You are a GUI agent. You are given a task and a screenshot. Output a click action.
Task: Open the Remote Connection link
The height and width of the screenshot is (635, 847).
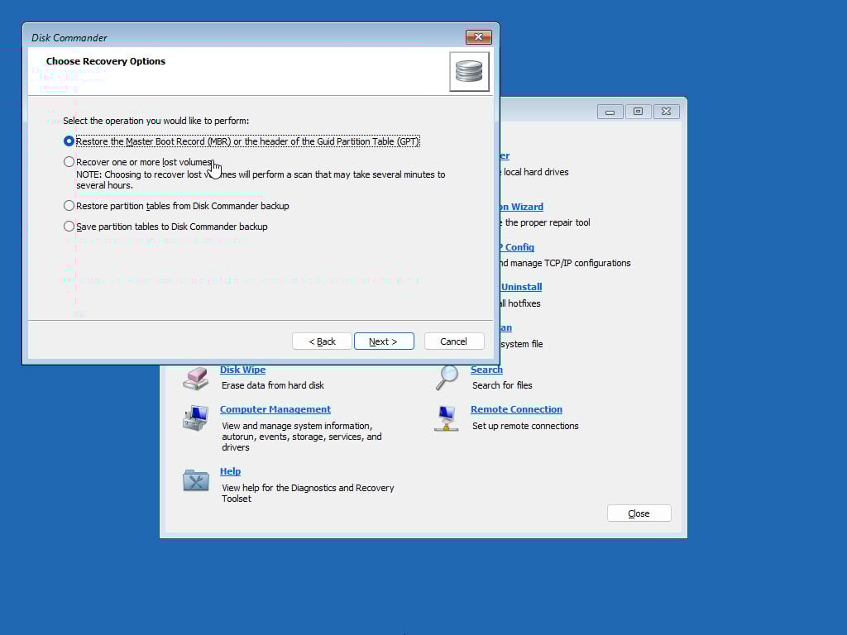pos(516,409)
